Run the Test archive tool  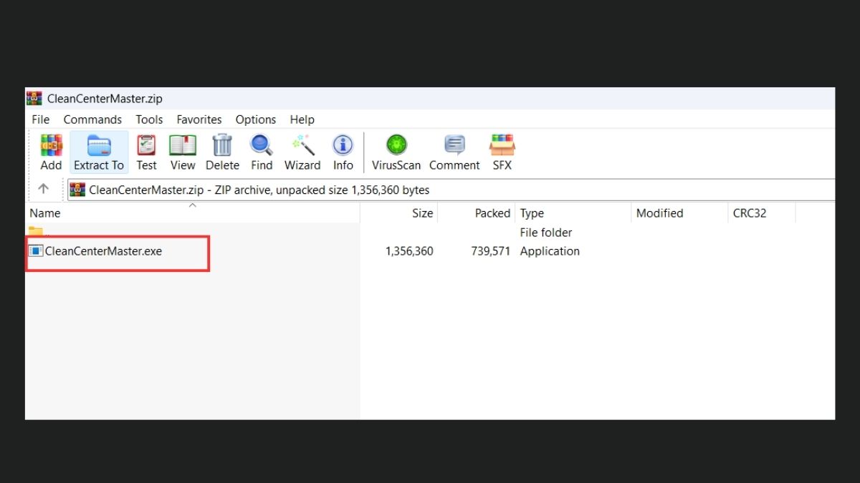click(x=146, y=152)
